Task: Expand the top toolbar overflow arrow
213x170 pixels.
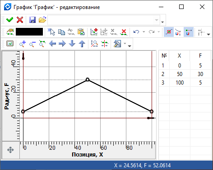Action: coord(162,22)
